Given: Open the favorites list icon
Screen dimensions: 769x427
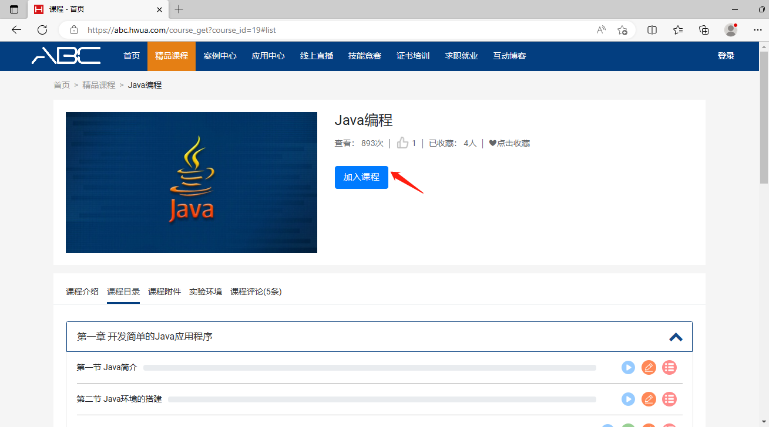Looking at the screenshot, I should point(678,30).
